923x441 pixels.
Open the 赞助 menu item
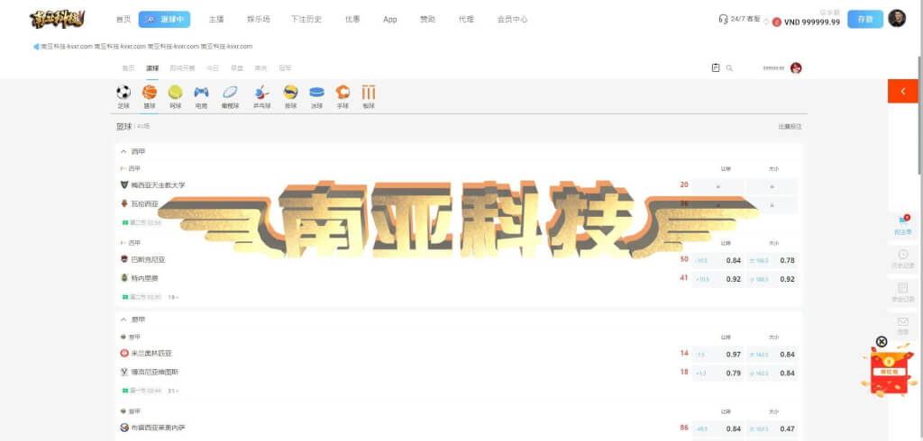(428, 20)
